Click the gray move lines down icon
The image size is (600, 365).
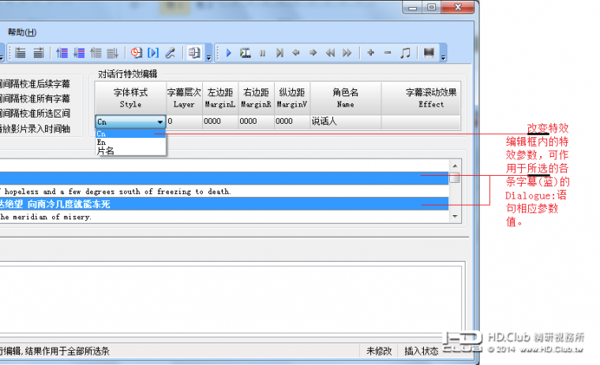click(x=112, y=53)
